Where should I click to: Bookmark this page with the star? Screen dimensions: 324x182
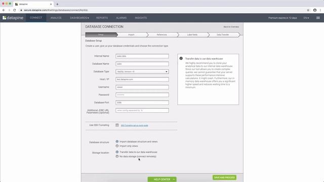pos(308,10)
